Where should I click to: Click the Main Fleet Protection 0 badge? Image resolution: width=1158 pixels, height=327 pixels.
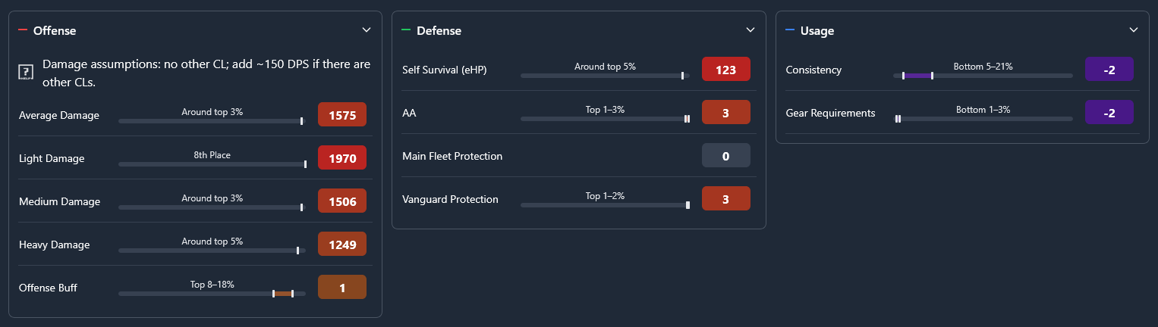(726, 156)
